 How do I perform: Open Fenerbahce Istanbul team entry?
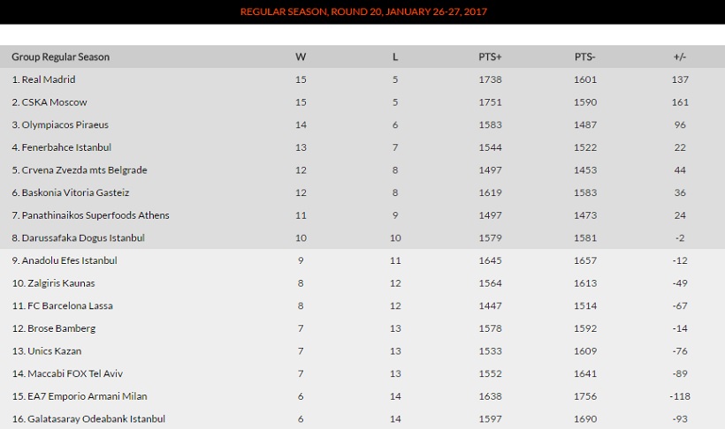point(66,147)
